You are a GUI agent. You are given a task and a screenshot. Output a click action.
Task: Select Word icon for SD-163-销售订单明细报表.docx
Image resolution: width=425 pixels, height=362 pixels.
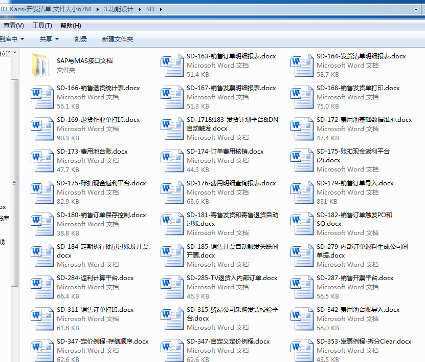point(172,65)
